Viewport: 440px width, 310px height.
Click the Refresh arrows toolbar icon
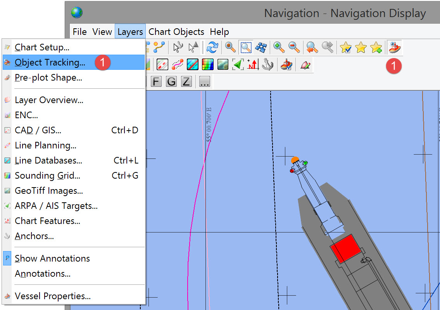tap(212, 47)
